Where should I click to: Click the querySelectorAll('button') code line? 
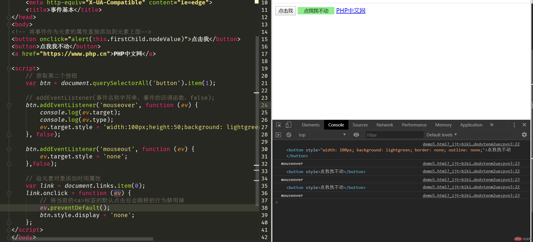tap(120, 83)
